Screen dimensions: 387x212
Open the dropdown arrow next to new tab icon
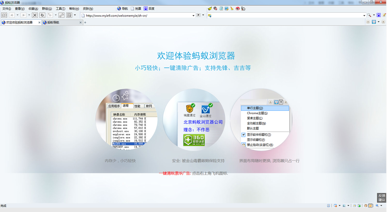coord(56,15)
